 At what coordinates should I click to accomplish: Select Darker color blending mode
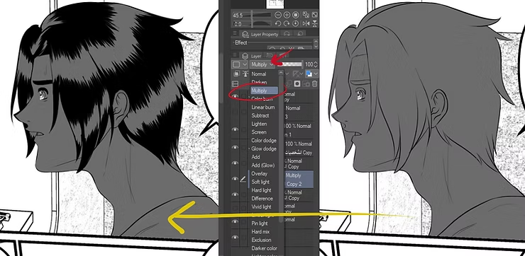[x=264, y=248]
